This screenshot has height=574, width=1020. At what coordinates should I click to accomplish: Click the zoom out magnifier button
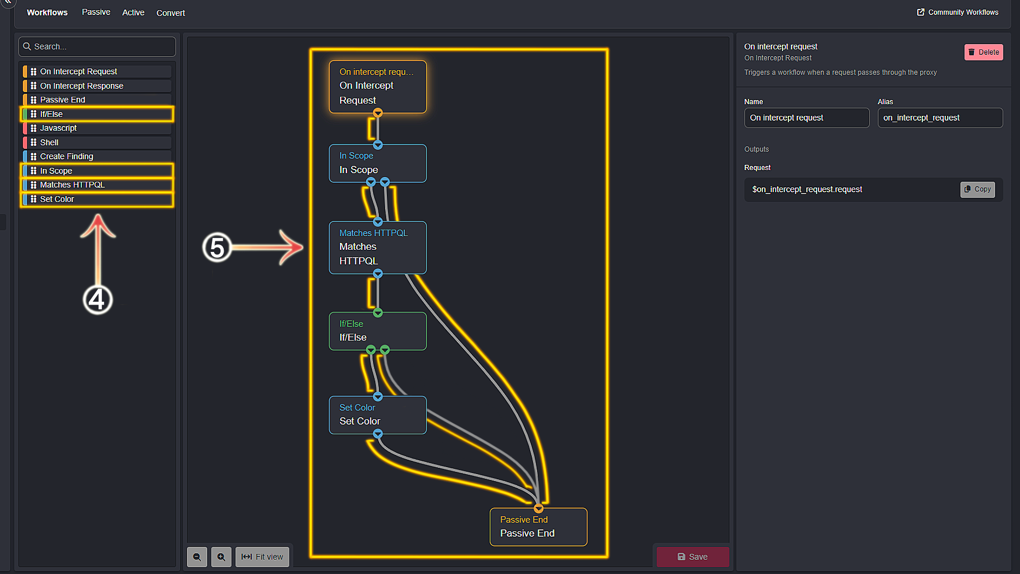198,556
